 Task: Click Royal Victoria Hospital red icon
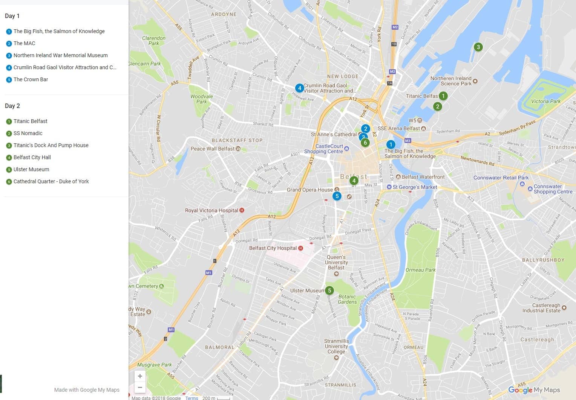click(x=242, y=210)
